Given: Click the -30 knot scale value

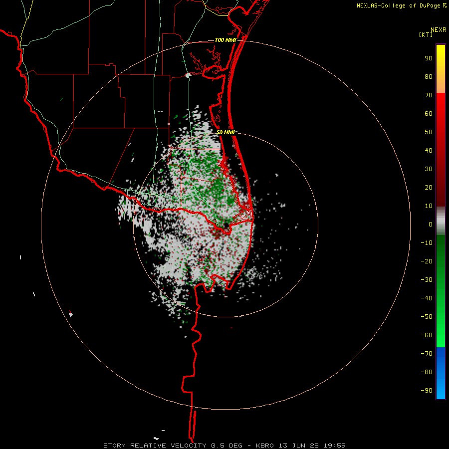Looking at the screenshot, I should pyautogui.click(x=427, y=280).
